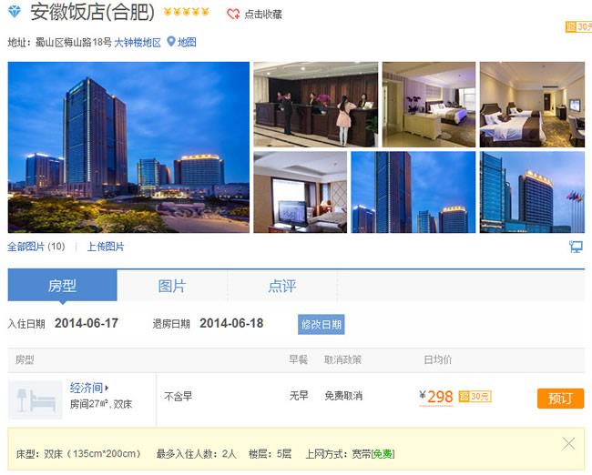Open the double bed room photo with orchid
Viewport: 592px width, 475px height.
point(429,105)
